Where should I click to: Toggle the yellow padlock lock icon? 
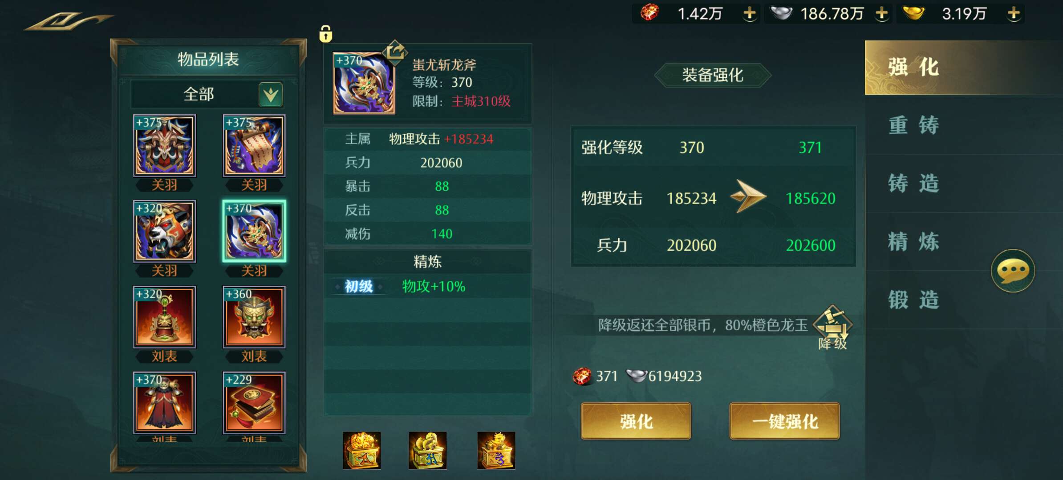(x=326, y=34)
